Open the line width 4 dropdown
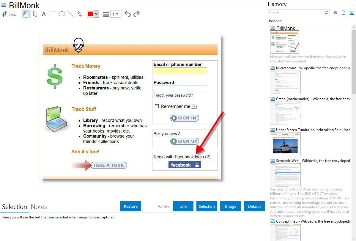356x241 pixels. coord(115,14)
